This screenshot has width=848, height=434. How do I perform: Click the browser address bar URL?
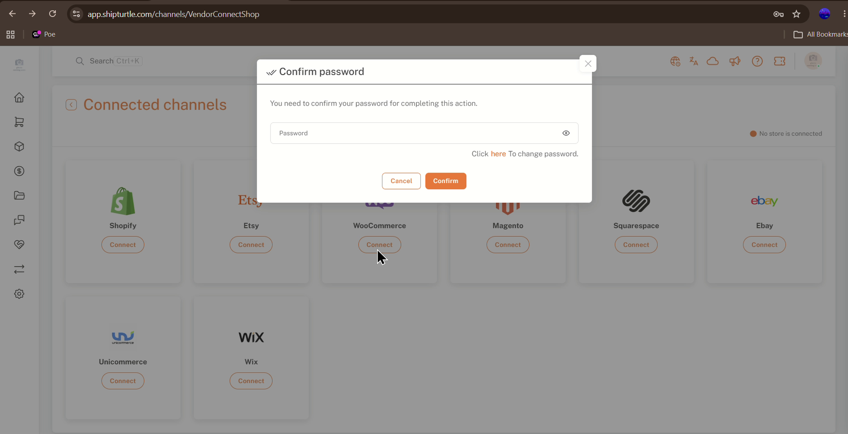pos(174,14)
